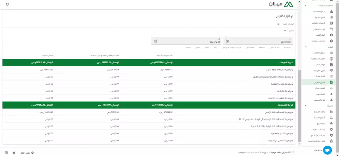Click the سجل العمليات list icon
Screen dimensions: 339x156
(x=331, y=53)
